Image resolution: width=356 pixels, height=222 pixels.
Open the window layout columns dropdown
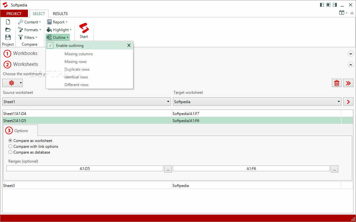(x=343, y=13)
